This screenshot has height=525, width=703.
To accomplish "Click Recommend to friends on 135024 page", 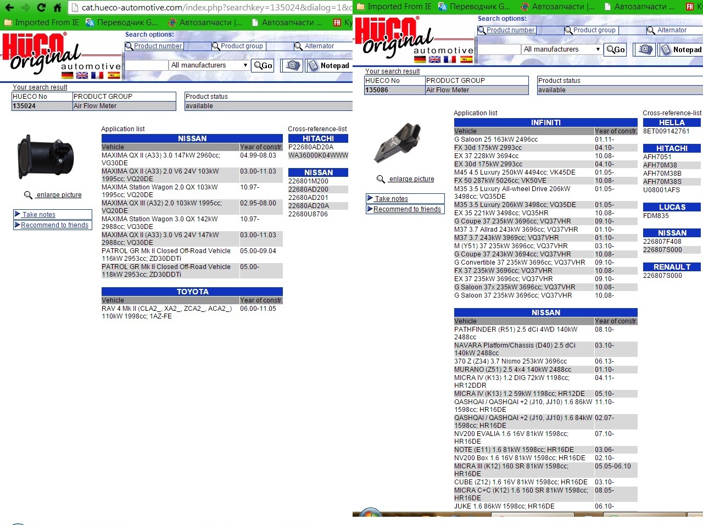I will pyautogui.click(x=53, y=225).
